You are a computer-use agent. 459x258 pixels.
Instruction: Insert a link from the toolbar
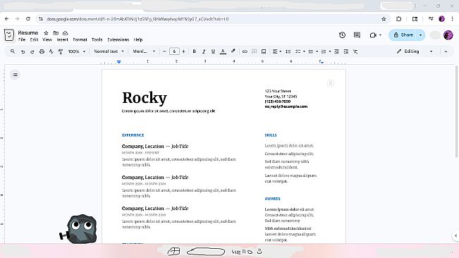[x=245, y=51]
